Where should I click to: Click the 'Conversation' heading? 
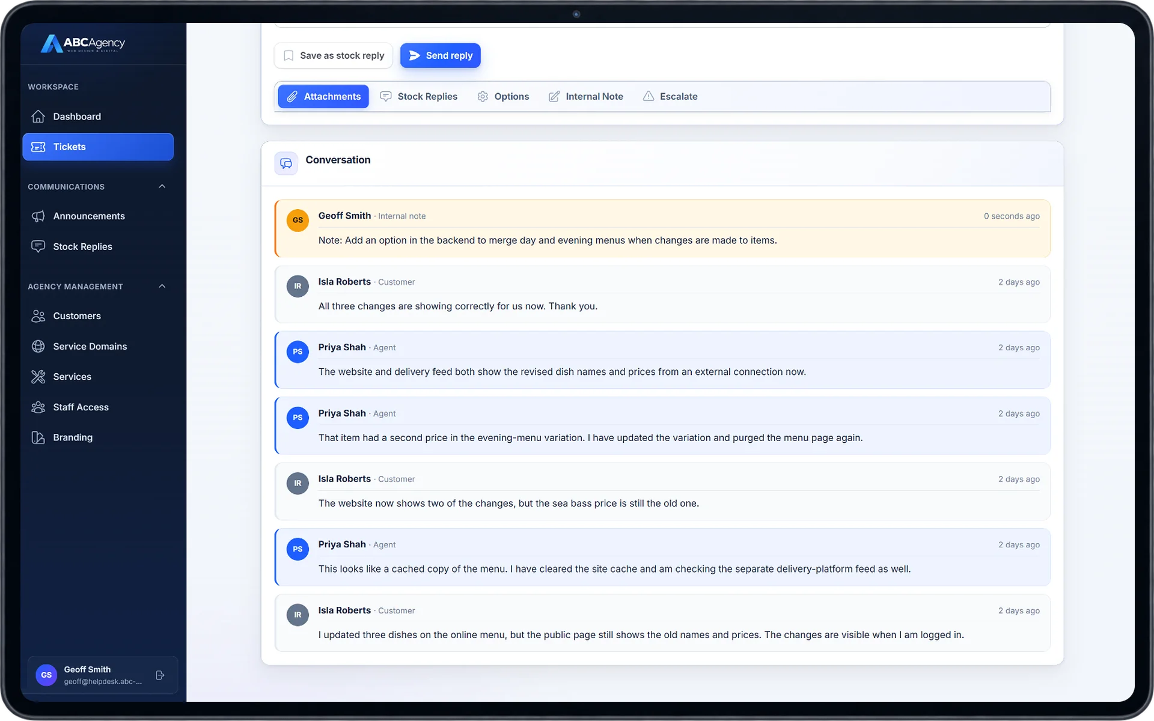338,160
